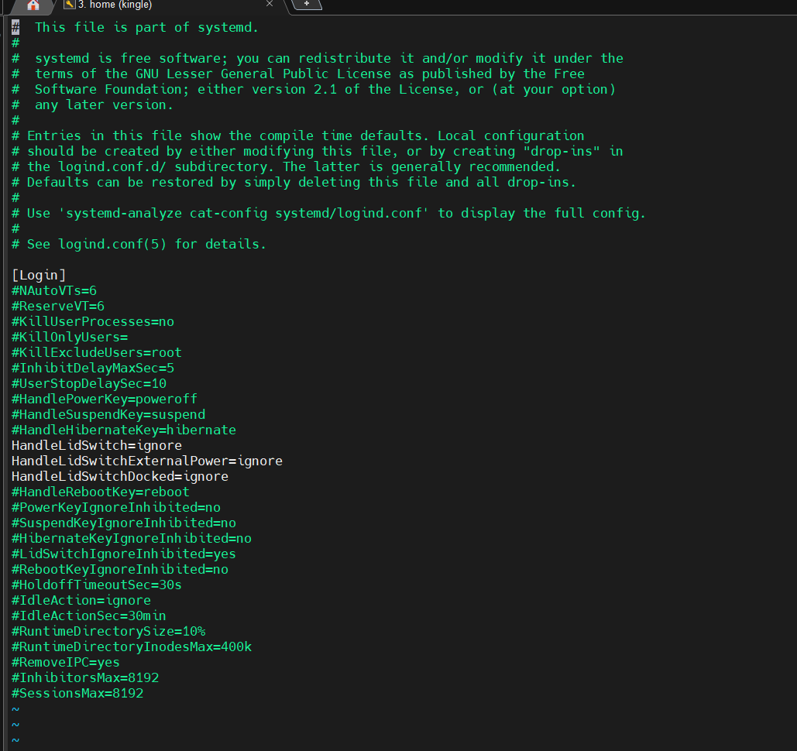797x751 pixels.
Task: Click the session icon on kingle tab
Action: point(69,5)
